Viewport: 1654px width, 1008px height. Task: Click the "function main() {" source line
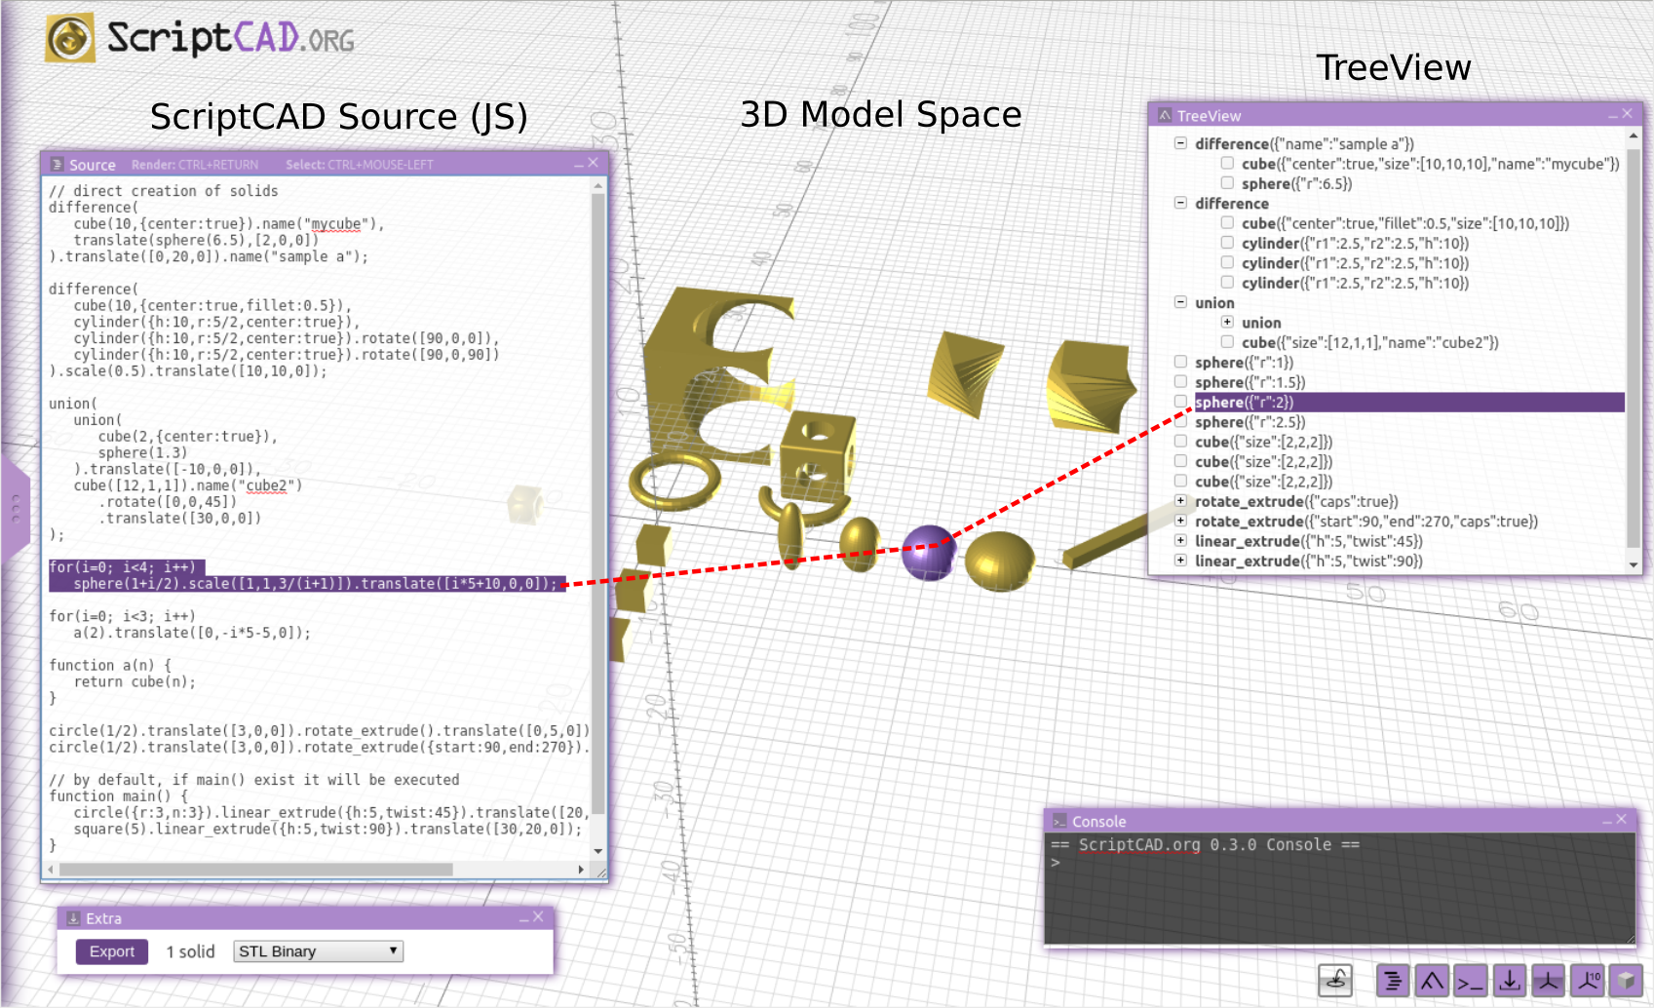point(119,795)
